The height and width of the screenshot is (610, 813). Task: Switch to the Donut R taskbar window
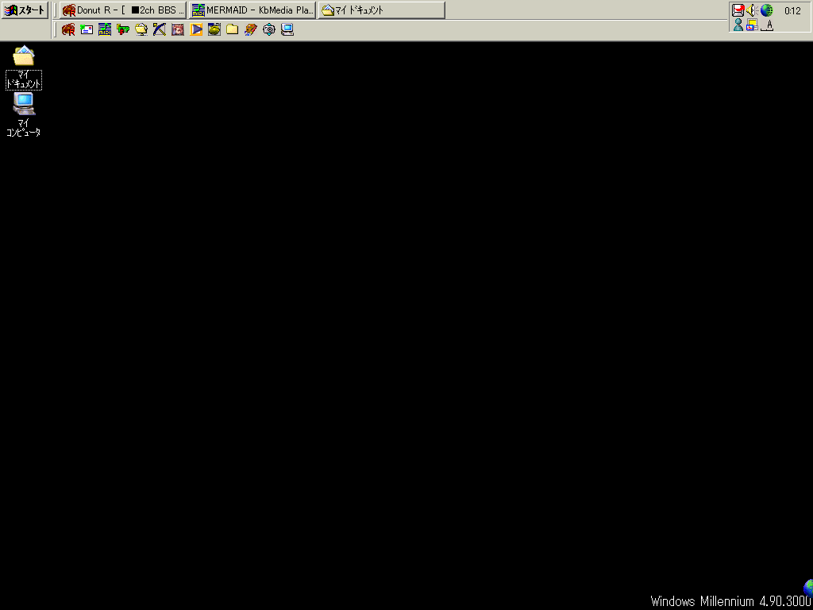[123, 10]
